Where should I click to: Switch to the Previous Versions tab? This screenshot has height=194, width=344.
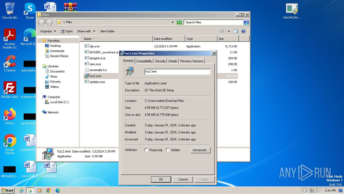pyautogui.click(x=192, y=61)
